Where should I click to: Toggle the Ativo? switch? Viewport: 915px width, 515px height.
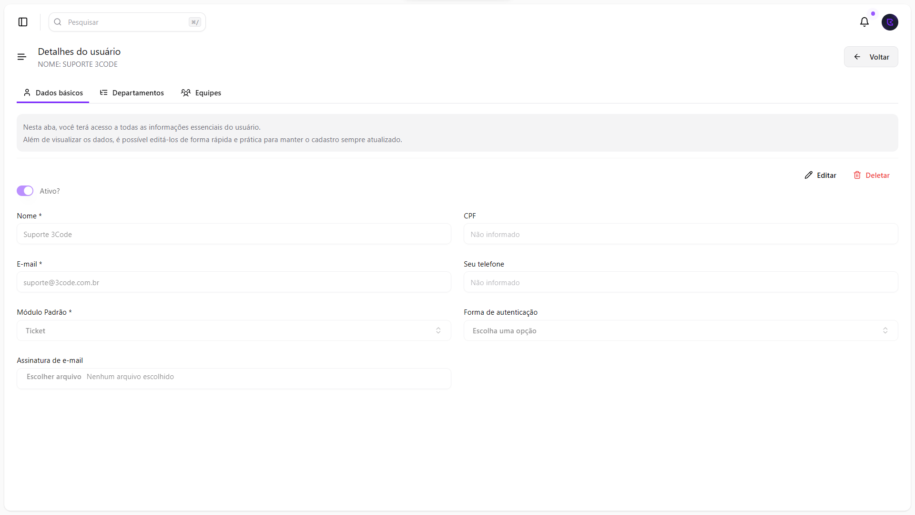coord(25,191)
